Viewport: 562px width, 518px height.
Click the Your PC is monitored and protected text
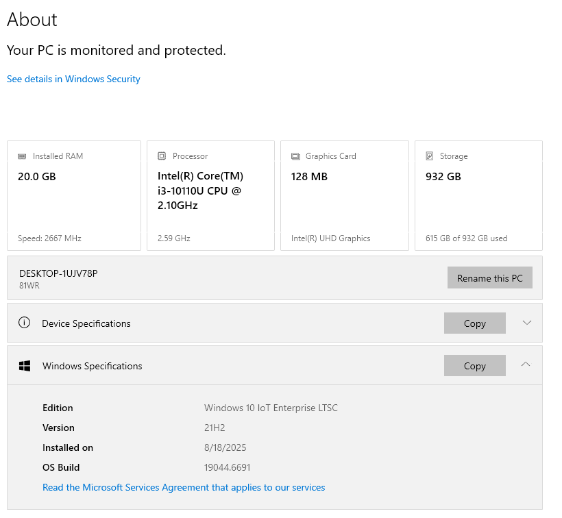coord(117,51)
